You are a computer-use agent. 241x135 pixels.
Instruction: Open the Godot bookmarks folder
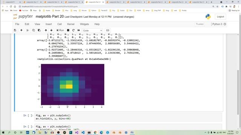[x=120, y=10]
